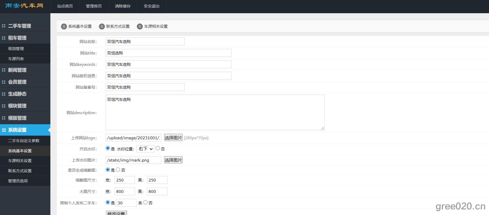Screen dimensions: 489x215
Task: Click the grid icon beside 生成静态
Action: click(4, 94)
